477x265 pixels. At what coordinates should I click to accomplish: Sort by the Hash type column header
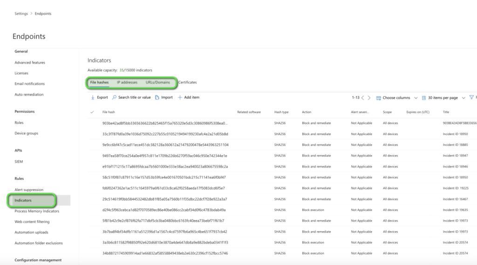(281, 112)
